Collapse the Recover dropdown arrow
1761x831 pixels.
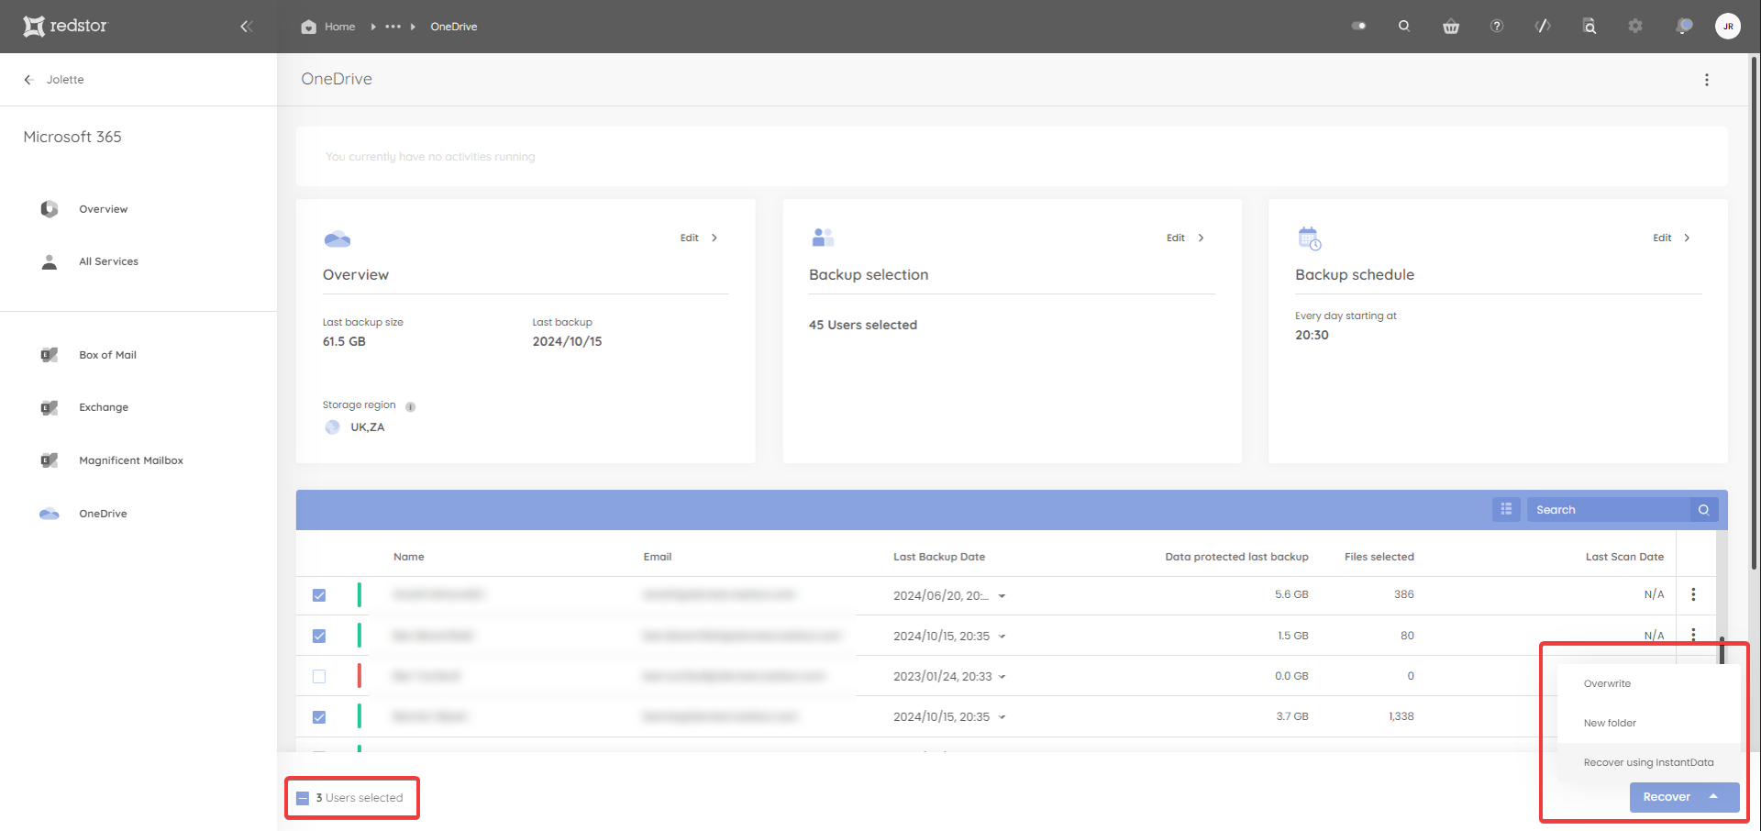pyautogui.click(x=1713, y=796)
